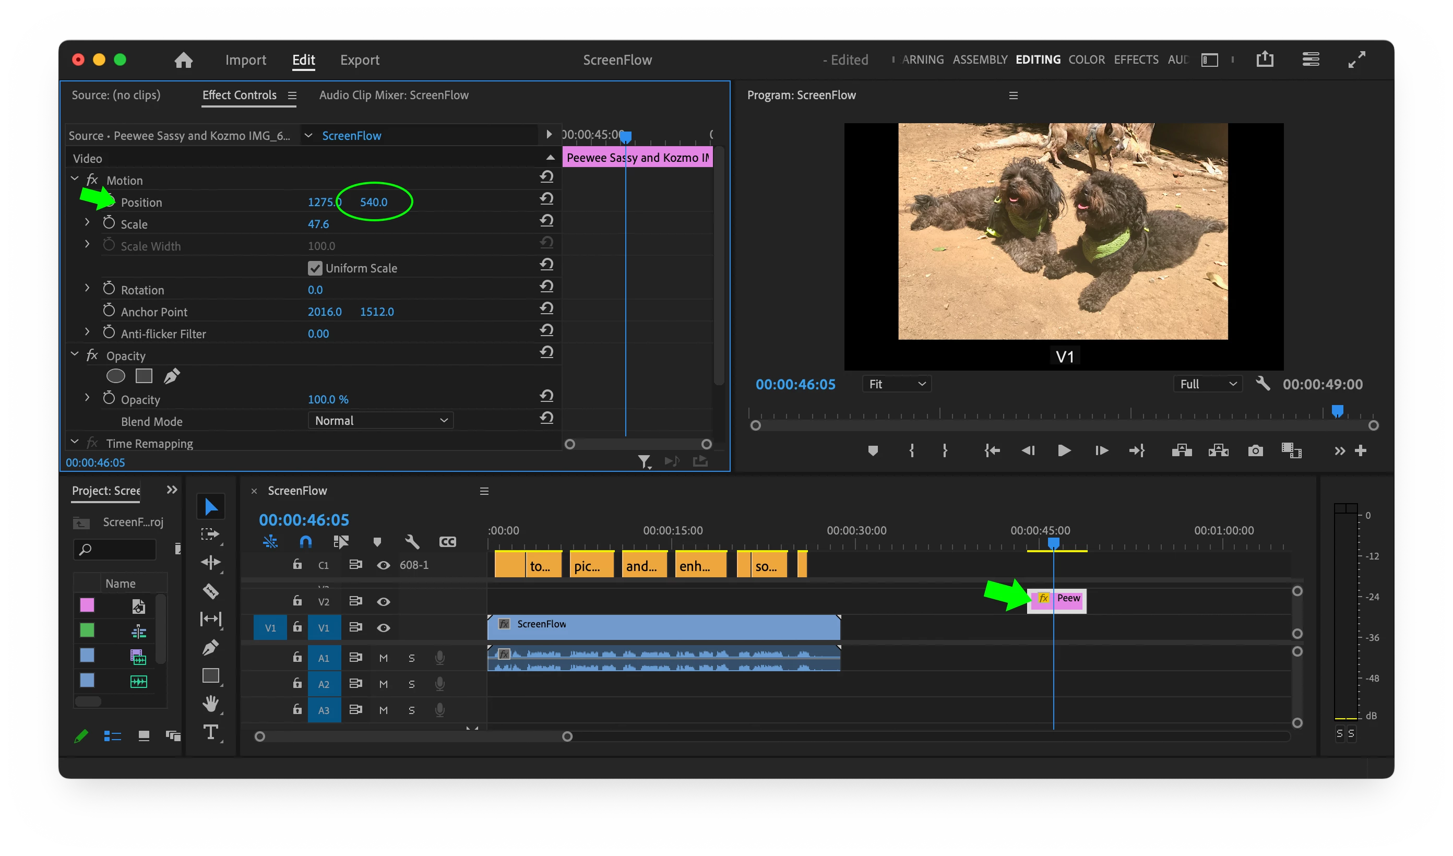The image size is (1453, 856).
Task: Select the Razor tool
Action: point(210,591)
